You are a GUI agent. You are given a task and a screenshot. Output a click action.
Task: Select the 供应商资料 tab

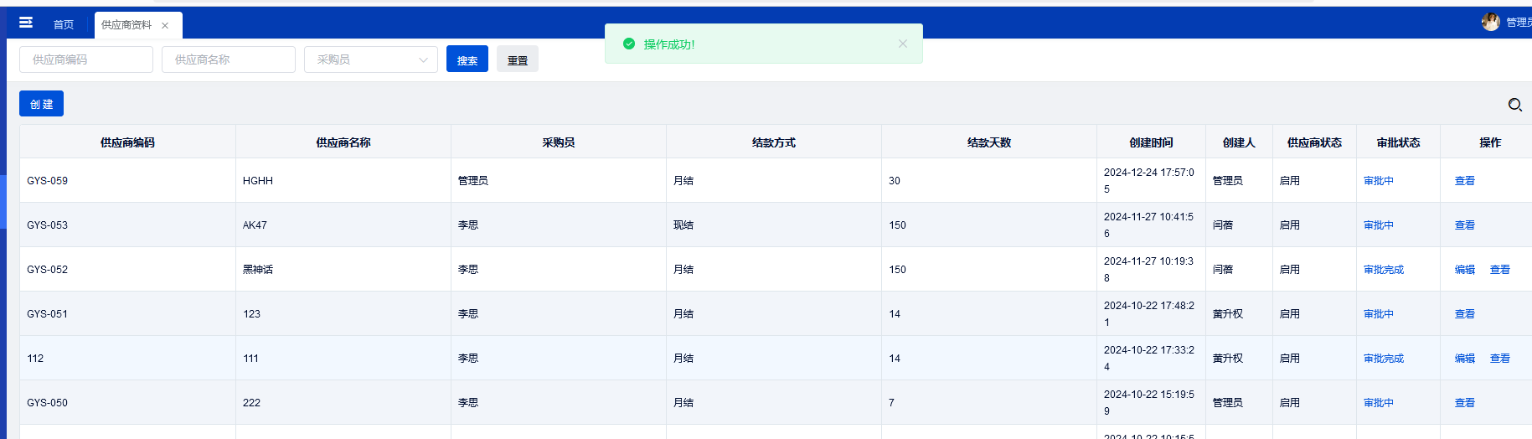126,25
